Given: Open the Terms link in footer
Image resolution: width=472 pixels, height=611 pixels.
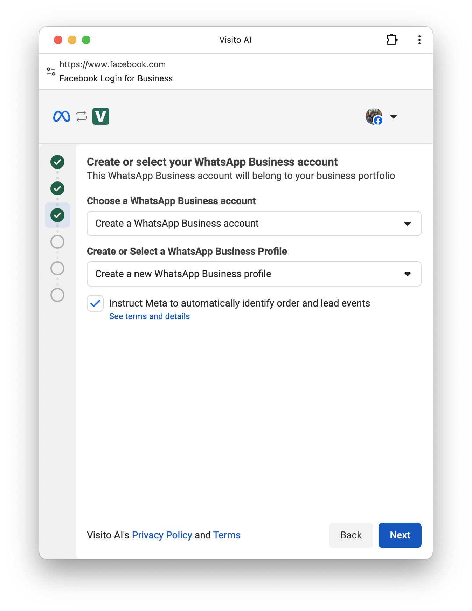Looking at the screenshot, I should pos(227,535).
